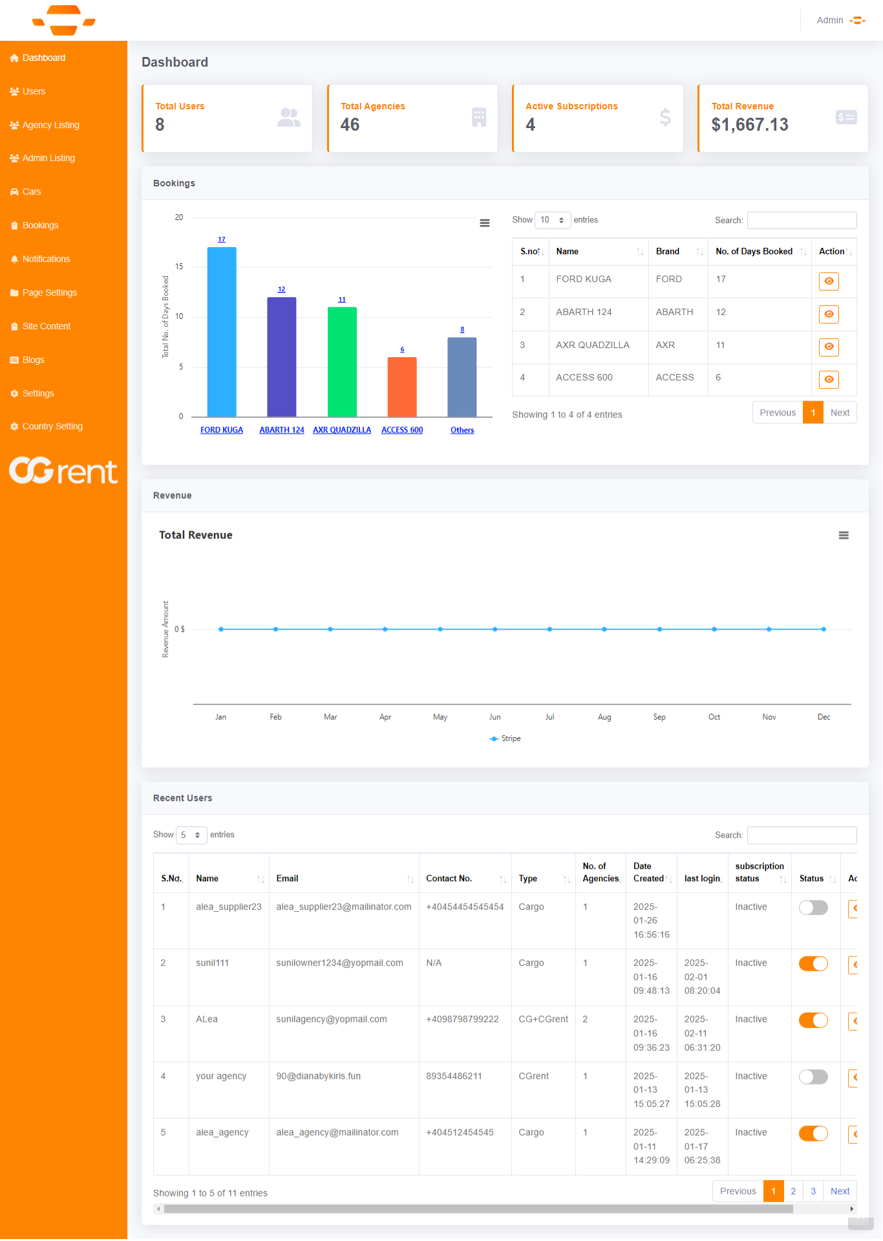This screenshot has height=1241, width=883.
Task: Enable status toggle for alea_supplier23
Action: (813, 908)
